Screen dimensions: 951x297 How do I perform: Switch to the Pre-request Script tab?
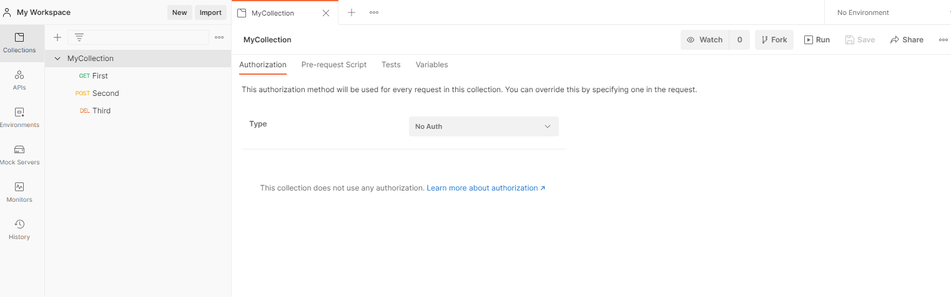click(x=333, y=65)
